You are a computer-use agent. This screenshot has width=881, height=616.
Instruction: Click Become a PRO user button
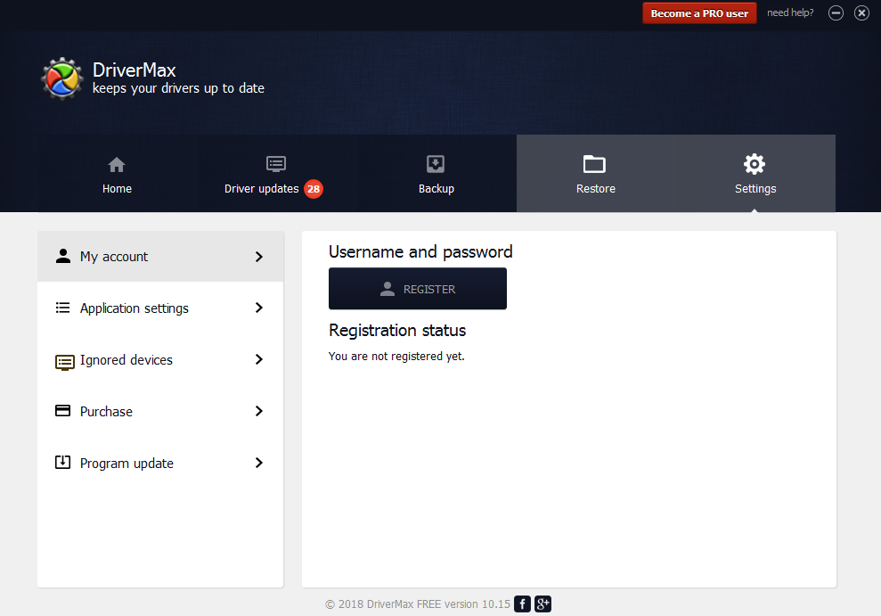tap(699, 13)
